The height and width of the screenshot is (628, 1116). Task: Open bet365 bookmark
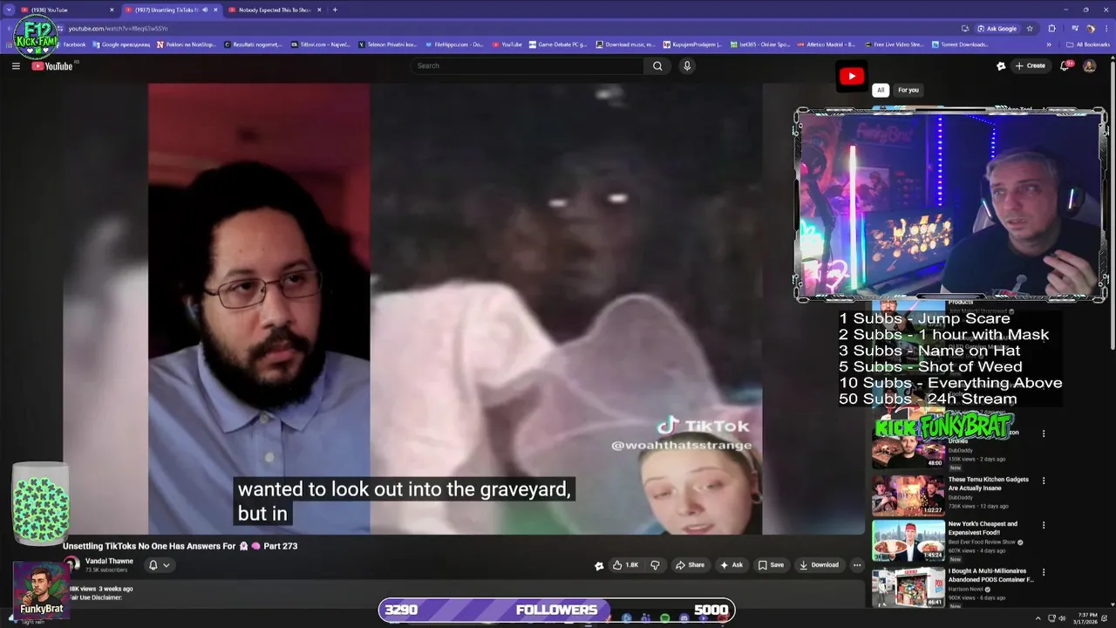[x=759, y=44]
